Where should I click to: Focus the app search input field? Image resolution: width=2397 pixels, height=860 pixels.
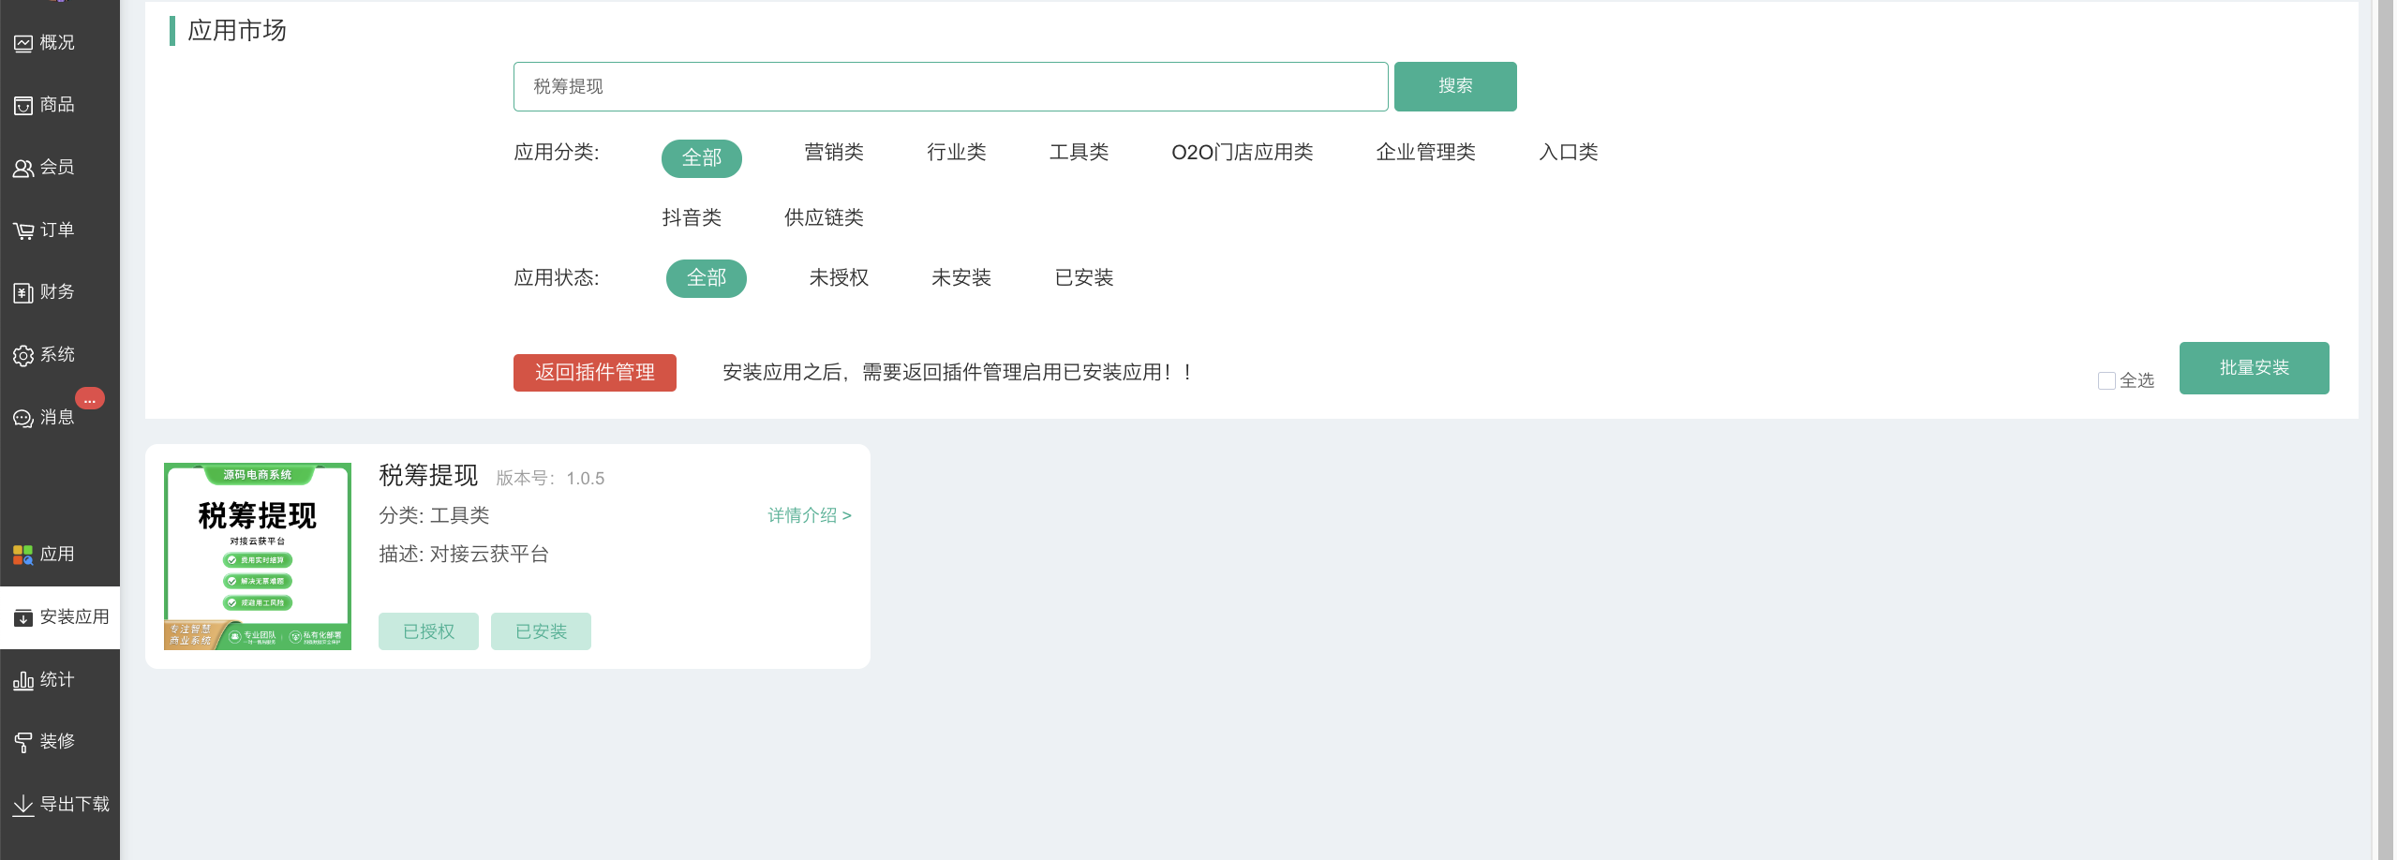click(950, 87)
